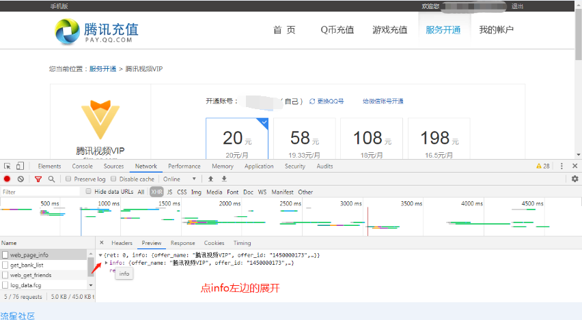Click the 28 warnings indicator

tap(542, 166)
